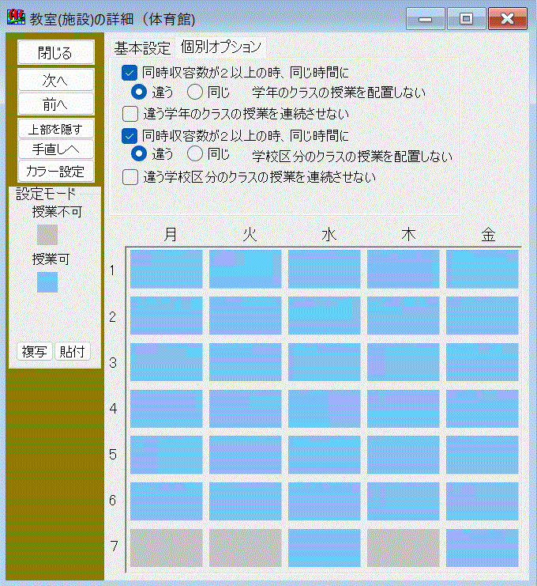Click the 金 column header

[489, 234]
